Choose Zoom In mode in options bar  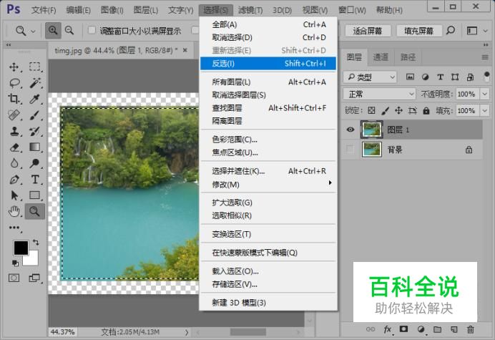(53, 31)
